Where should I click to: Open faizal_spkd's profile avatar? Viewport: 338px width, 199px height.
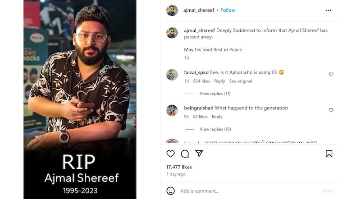pos(172,74)
